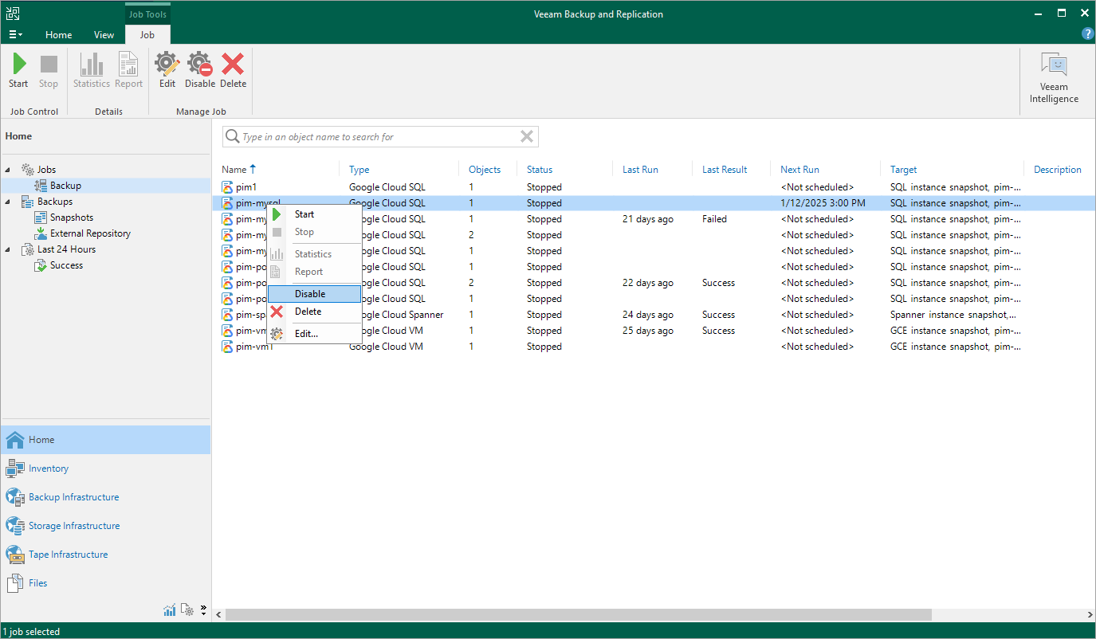The height and width of the screenshot is (639, 1096).
Task: Open the Inventory navigation pane
Action: point(105,468)
